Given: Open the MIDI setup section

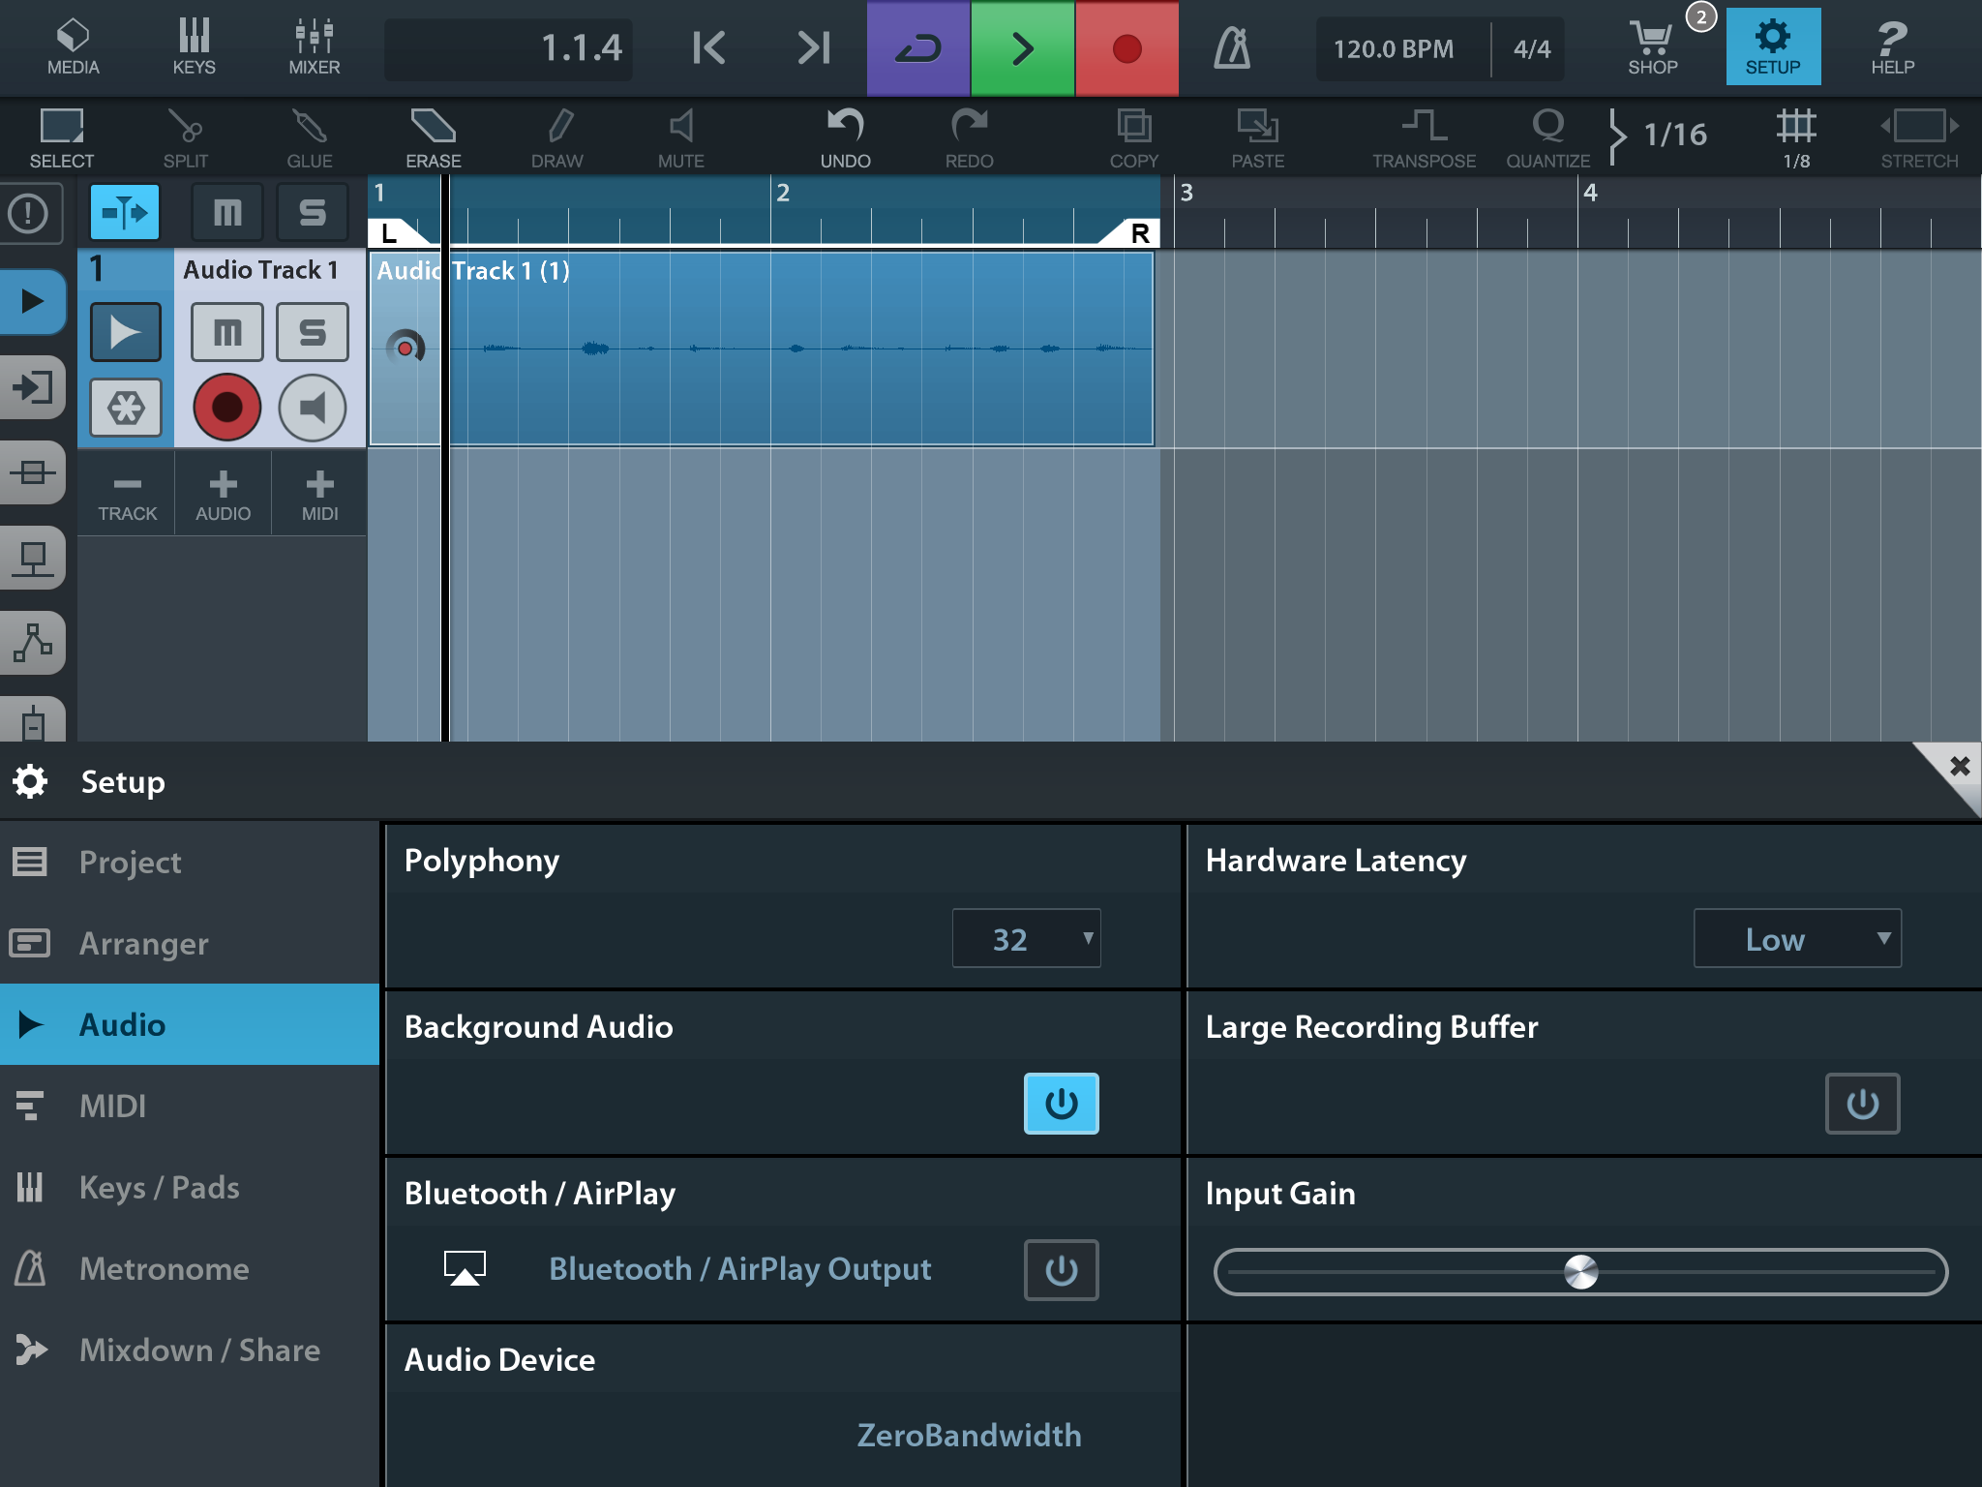Looking at the screenshot, I should click(190, 1106).
